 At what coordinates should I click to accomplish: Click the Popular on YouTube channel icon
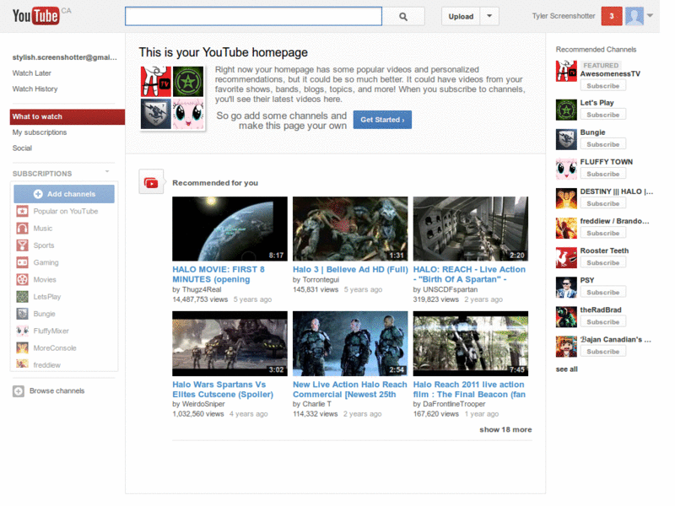pos(23,212)
